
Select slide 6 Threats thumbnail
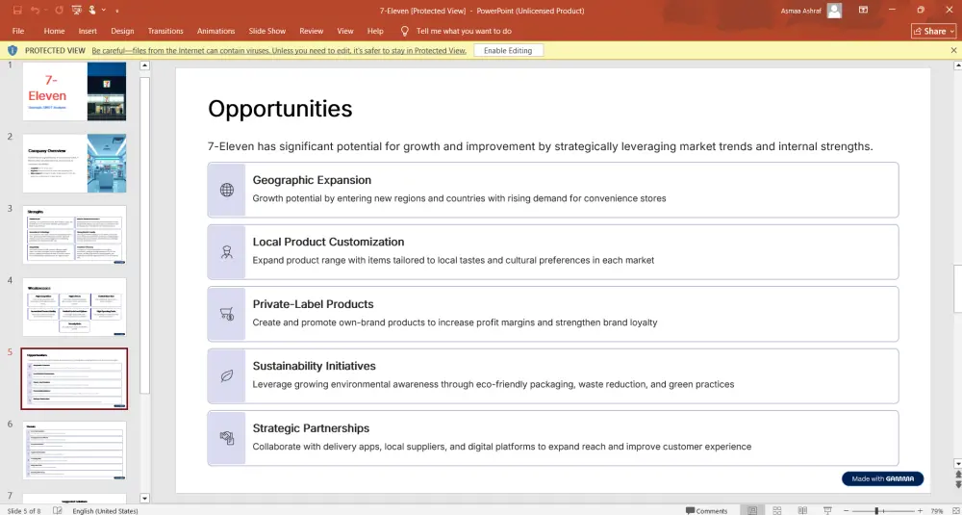(x=74, y=451)
